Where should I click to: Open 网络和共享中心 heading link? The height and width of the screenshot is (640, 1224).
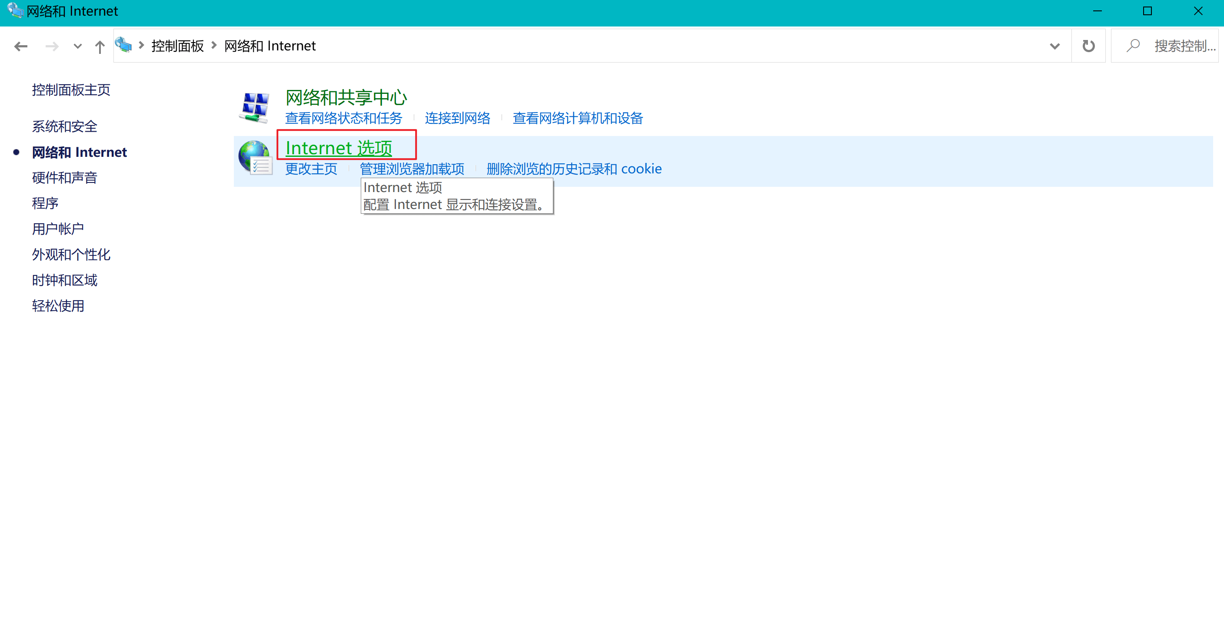click(x=346, y=97)
